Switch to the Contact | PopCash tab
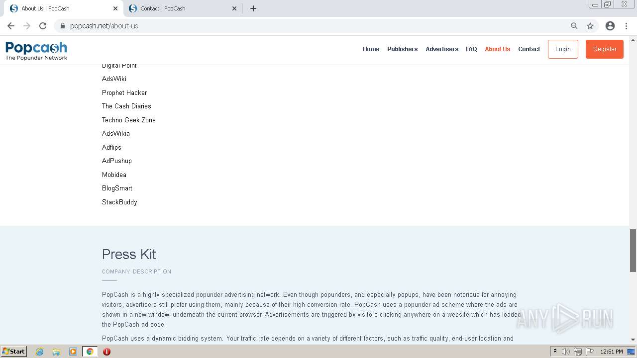 182,8
